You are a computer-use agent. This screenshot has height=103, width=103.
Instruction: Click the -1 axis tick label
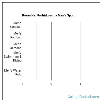pyautogui.click(x=22, y=84)
